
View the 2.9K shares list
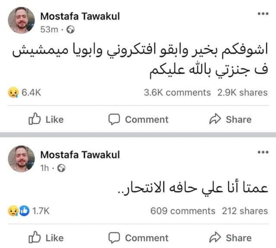click(242, 93)
